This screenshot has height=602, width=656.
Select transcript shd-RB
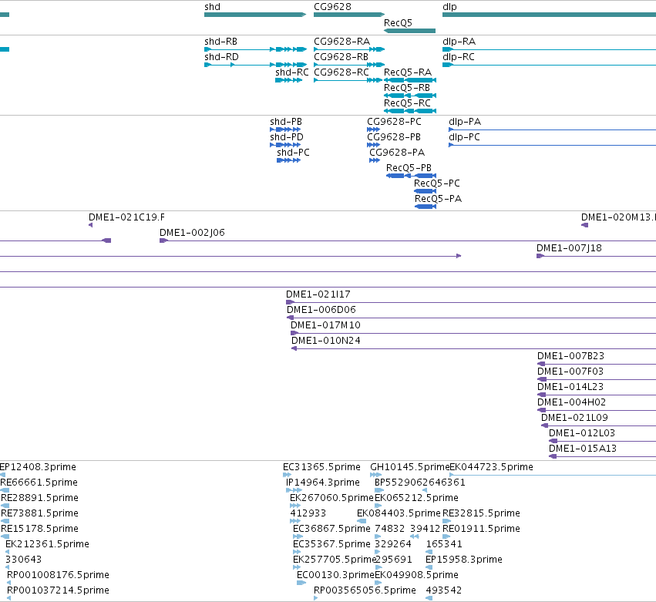(x=256, y=49)
